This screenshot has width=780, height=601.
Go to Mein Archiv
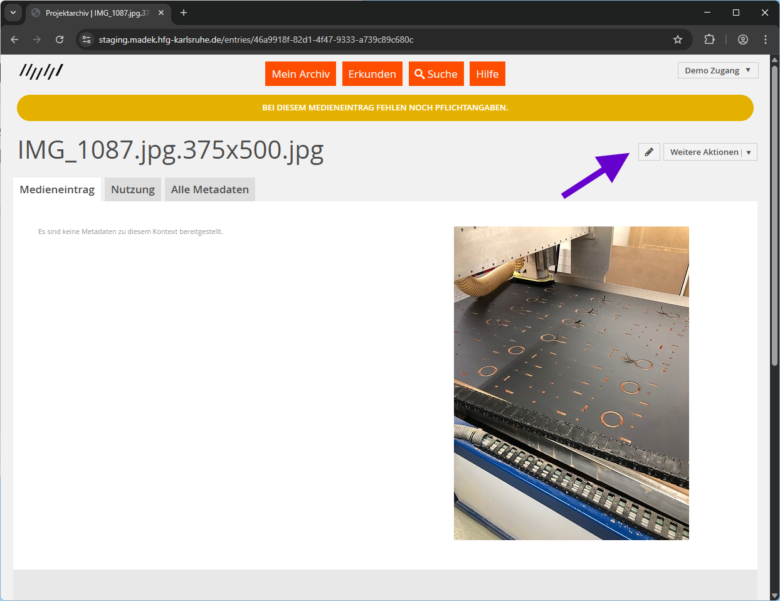(300, 74)
